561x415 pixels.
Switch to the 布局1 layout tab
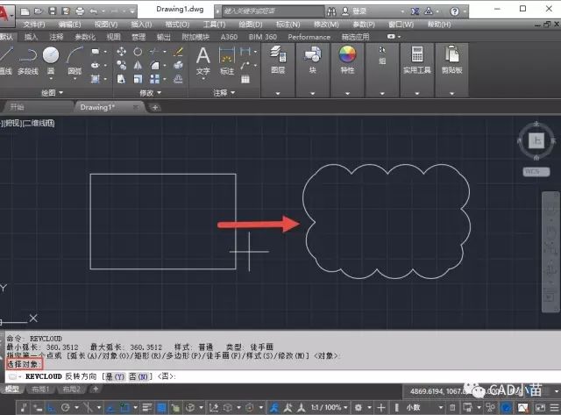(39, 389)
